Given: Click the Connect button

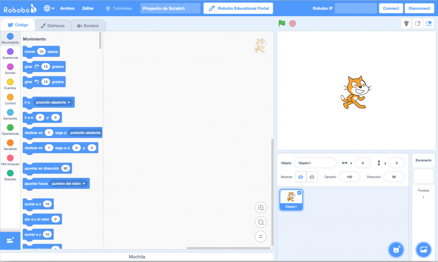Looking at the screenshot, I should [391, 8].
